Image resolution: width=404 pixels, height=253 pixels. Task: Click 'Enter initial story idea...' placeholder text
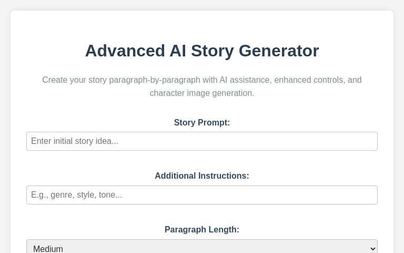click(75, 141)
